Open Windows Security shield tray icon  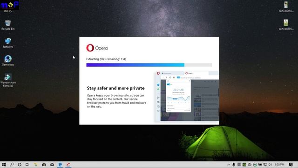tap(255, 165)
